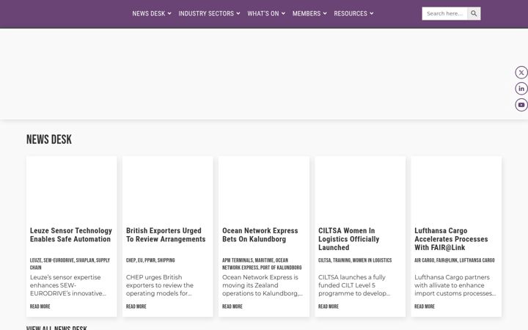Open the YouTube social icon
The height and width of the screenshot is (330, 528).
tap(521, 105)
